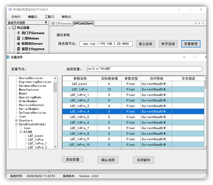Open 变量管理 button
The image size is (213, 185).
click(x=191, y=44)
